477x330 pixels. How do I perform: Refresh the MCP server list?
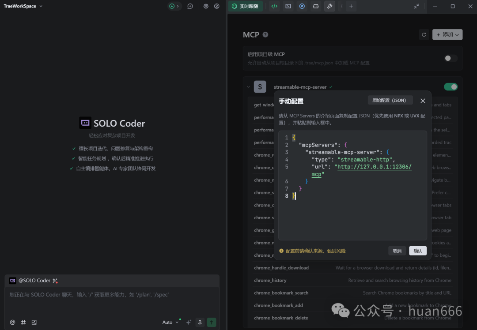coord(424,35)
